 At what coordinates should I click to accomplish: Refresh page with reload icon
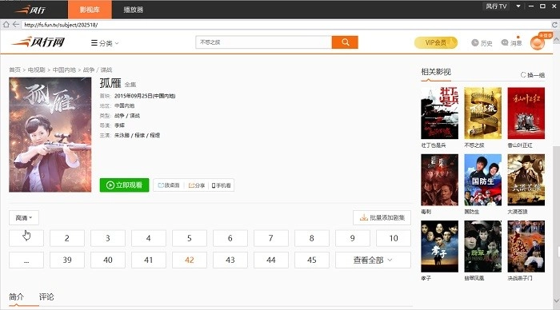[554, 25]
